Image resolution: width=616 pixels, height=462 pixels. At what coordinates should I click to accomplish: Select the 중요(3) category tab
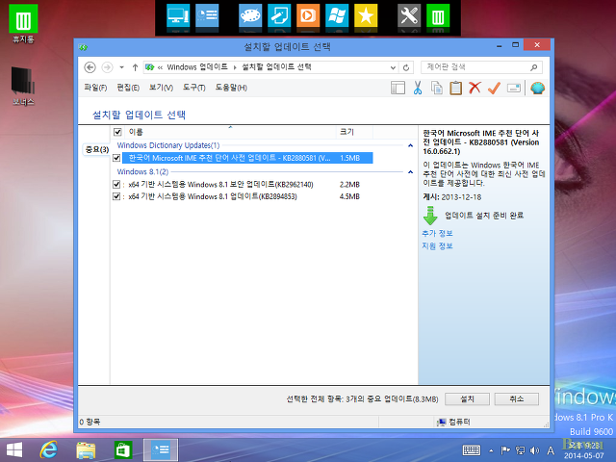[x=96, y=149]
